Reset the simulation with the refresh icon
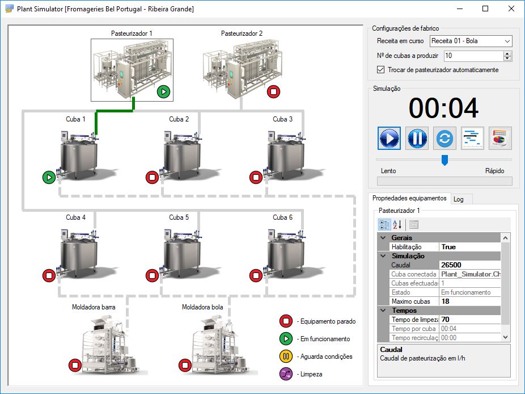 point(444,138)
